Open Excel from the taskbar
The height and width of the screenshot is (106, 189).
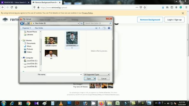[118, 103]
